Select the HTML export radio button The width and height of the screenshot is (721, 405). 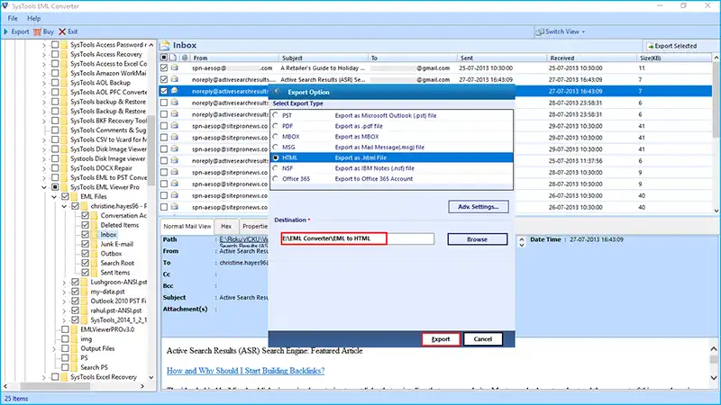click(276, 157)
